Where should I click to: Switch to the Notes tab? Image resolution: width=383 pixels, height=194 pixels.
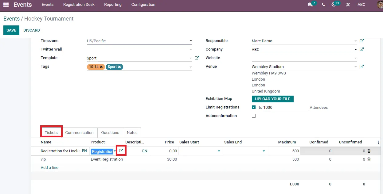[132, 132]
